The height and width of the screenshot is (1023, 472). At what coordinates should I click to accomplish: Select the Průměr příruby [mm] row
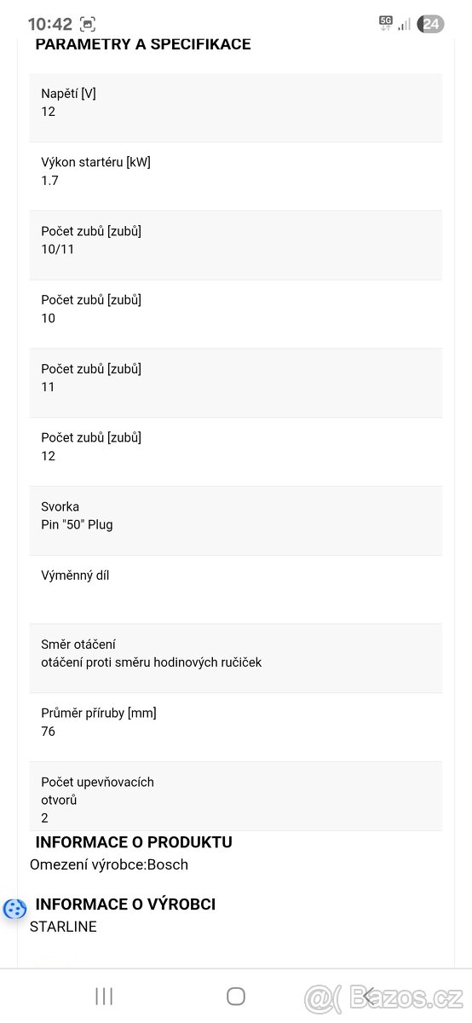(236, 727)
